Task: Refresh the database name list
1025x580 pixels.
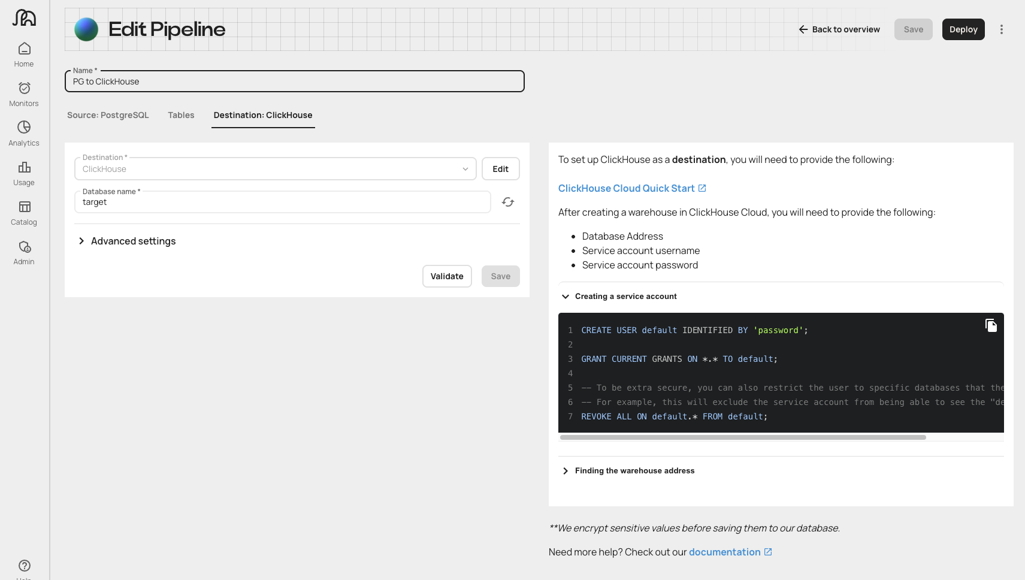Action: [x=508, y=202]
